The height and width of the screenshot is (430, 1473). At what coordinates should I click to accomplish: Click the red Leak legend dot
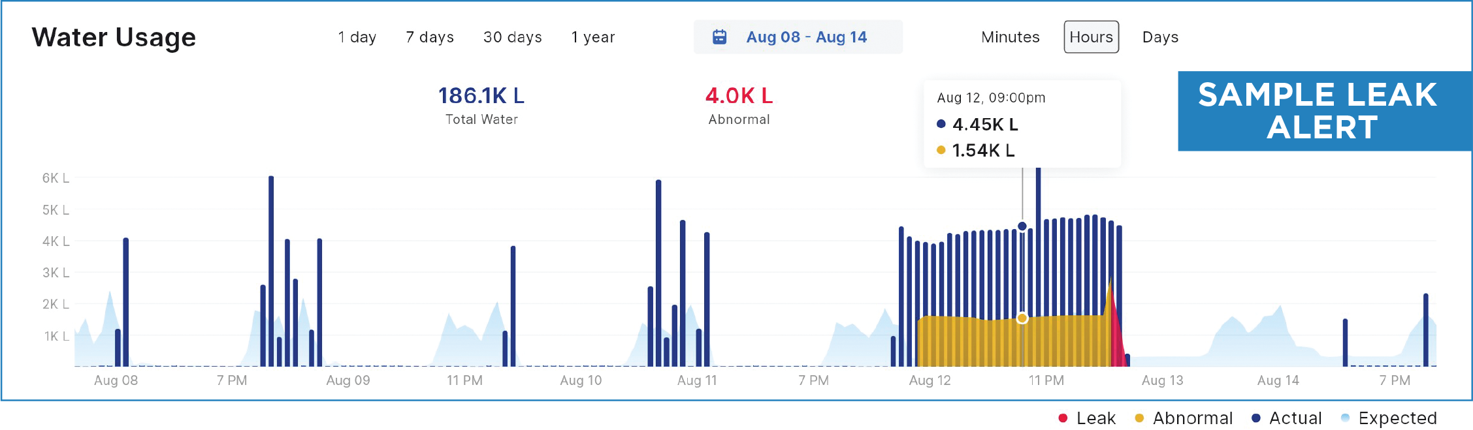1063,418
